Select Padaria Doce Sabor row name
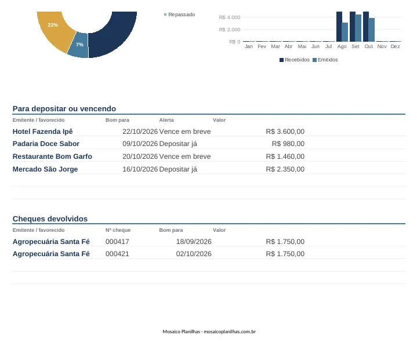This screenshot has height=346, width=417. (46, 144)
